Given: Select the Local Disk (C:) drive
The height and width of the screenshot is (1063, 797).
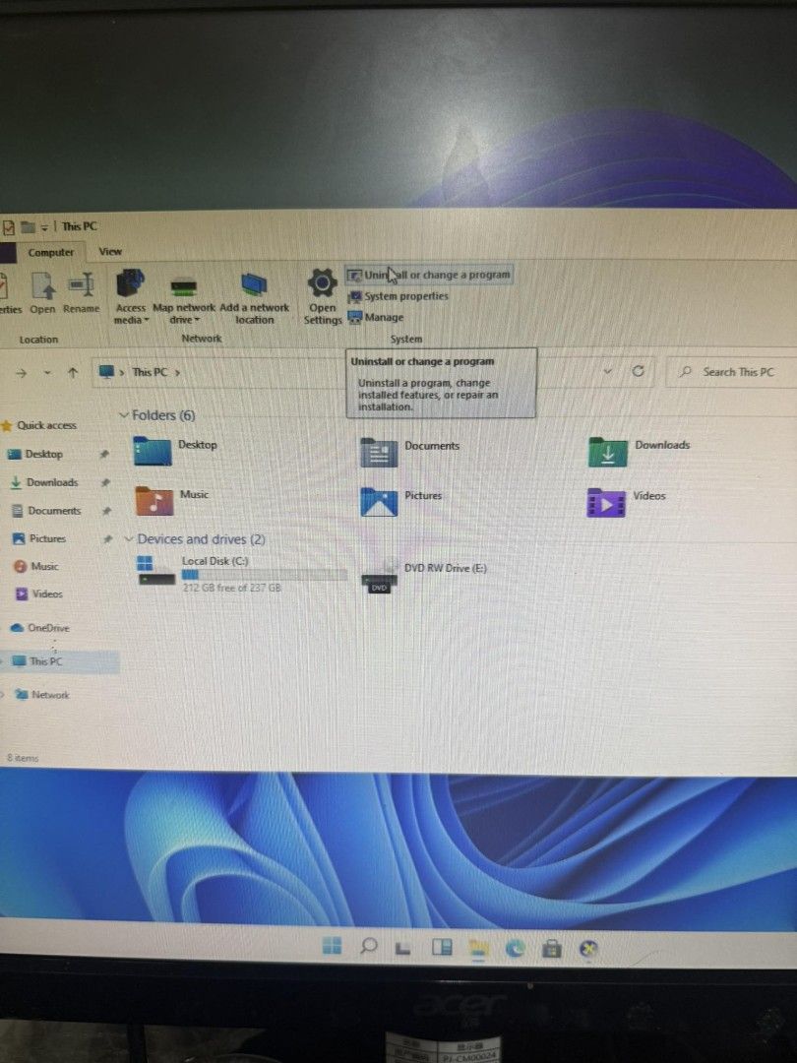Looking at the screenshot, I should pyautogui.click(x=243, y=574).
